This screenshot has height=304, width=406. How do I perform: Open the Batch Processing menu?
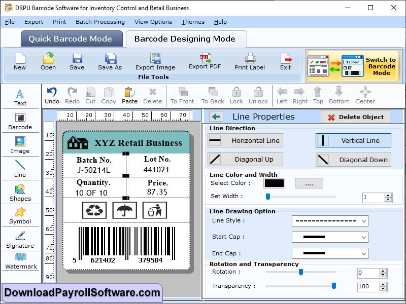pos(100,22)
